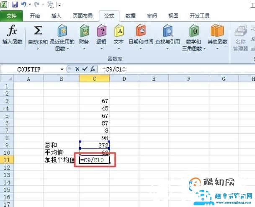255x207 pixels.
Task: Select row 3 header
Action: point(7,101)
